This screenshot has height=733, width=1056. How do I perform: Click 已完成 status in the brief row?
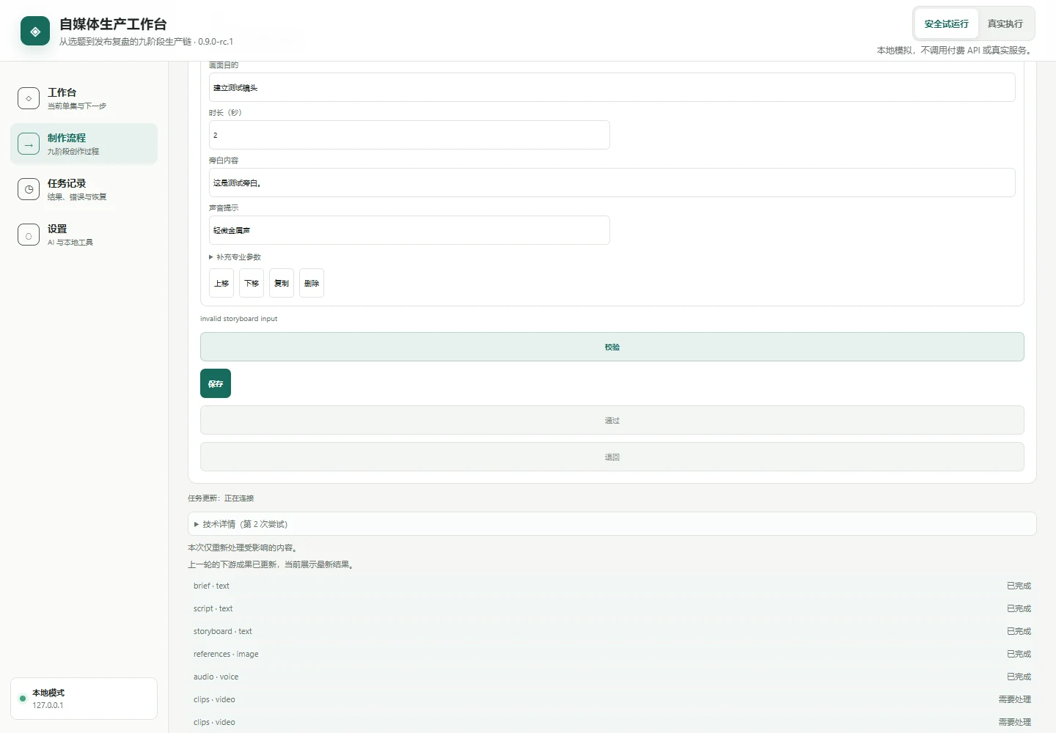(1019, 586)
